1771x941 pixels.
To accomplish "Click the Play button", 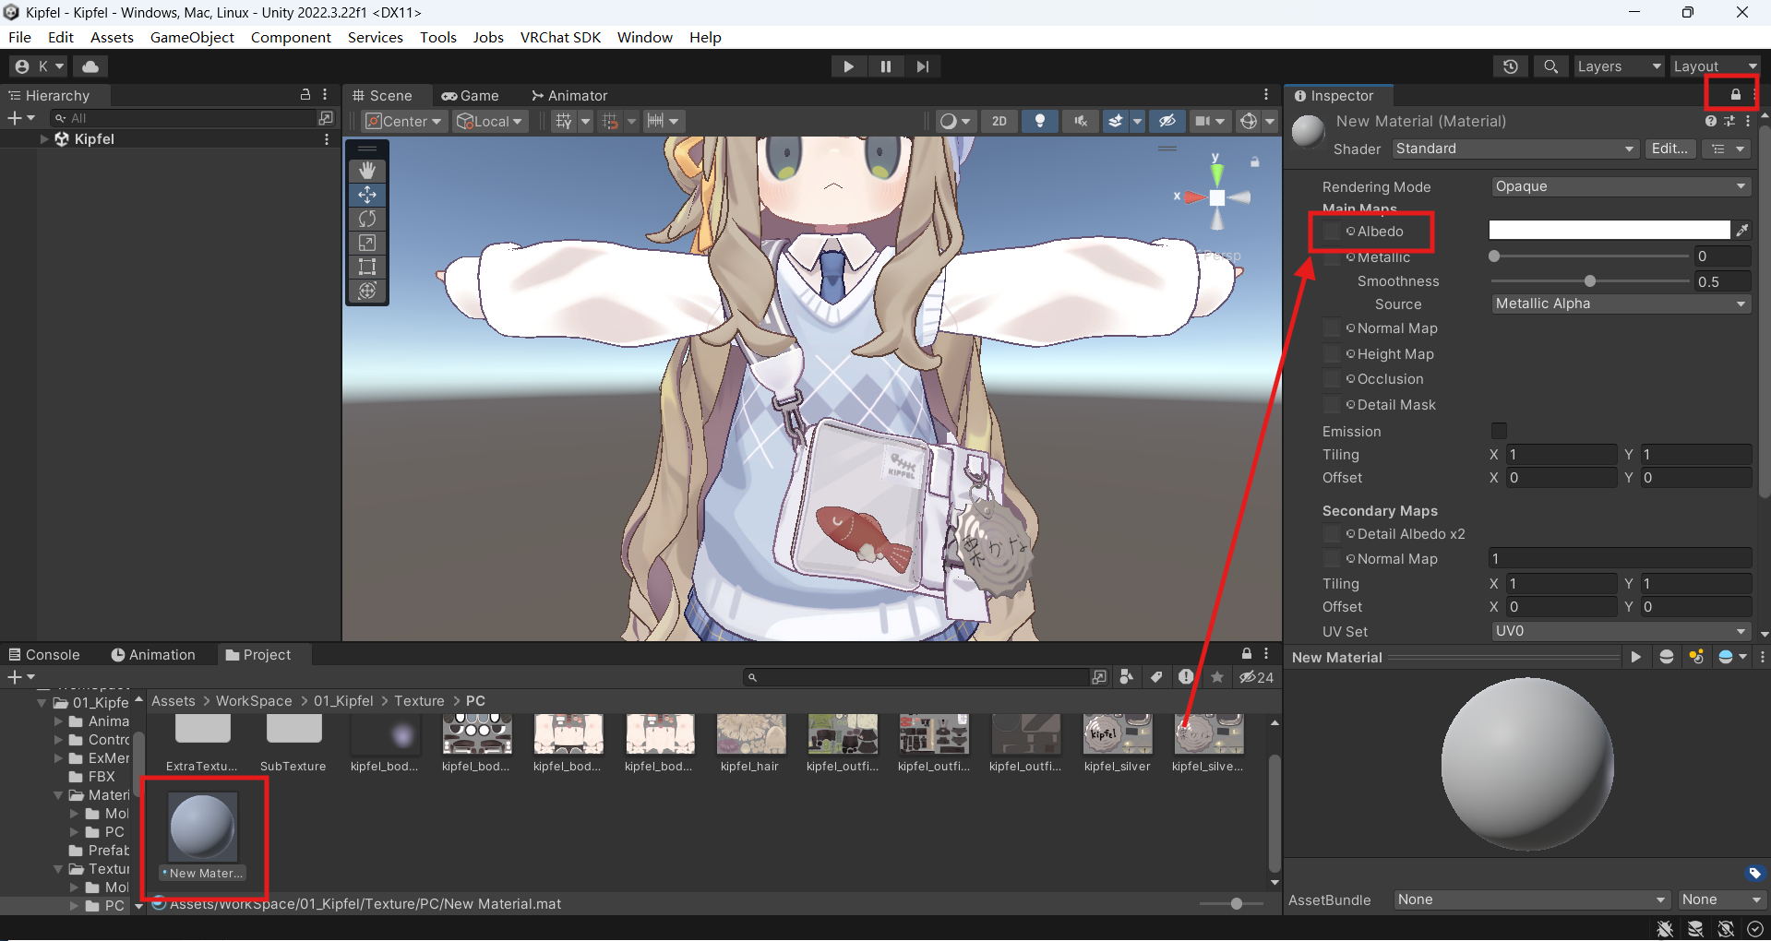I will pyautogui.click(x=848, y=66).
